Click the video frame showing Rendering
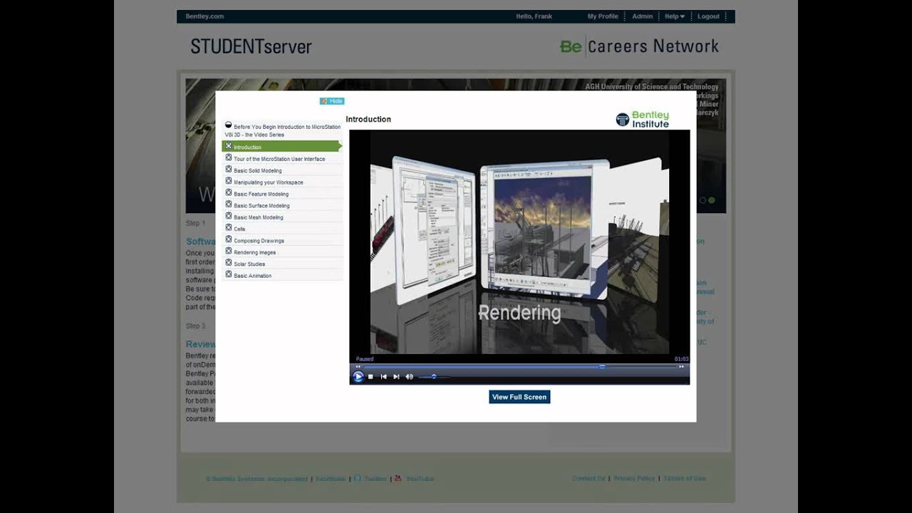 pyautogui.click(x=519, y=242)
